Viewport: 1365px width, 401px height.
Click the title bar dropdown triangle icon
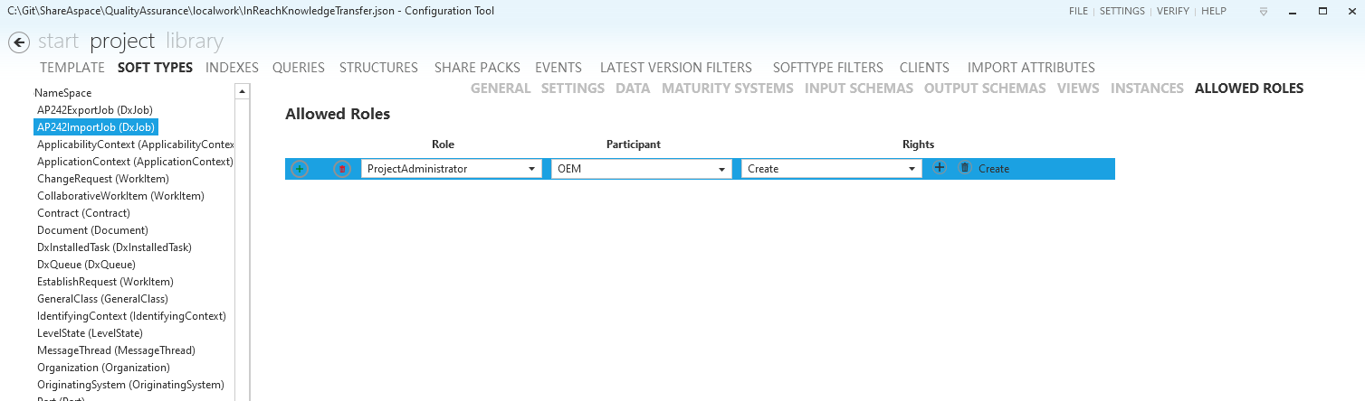(1264, 12)
